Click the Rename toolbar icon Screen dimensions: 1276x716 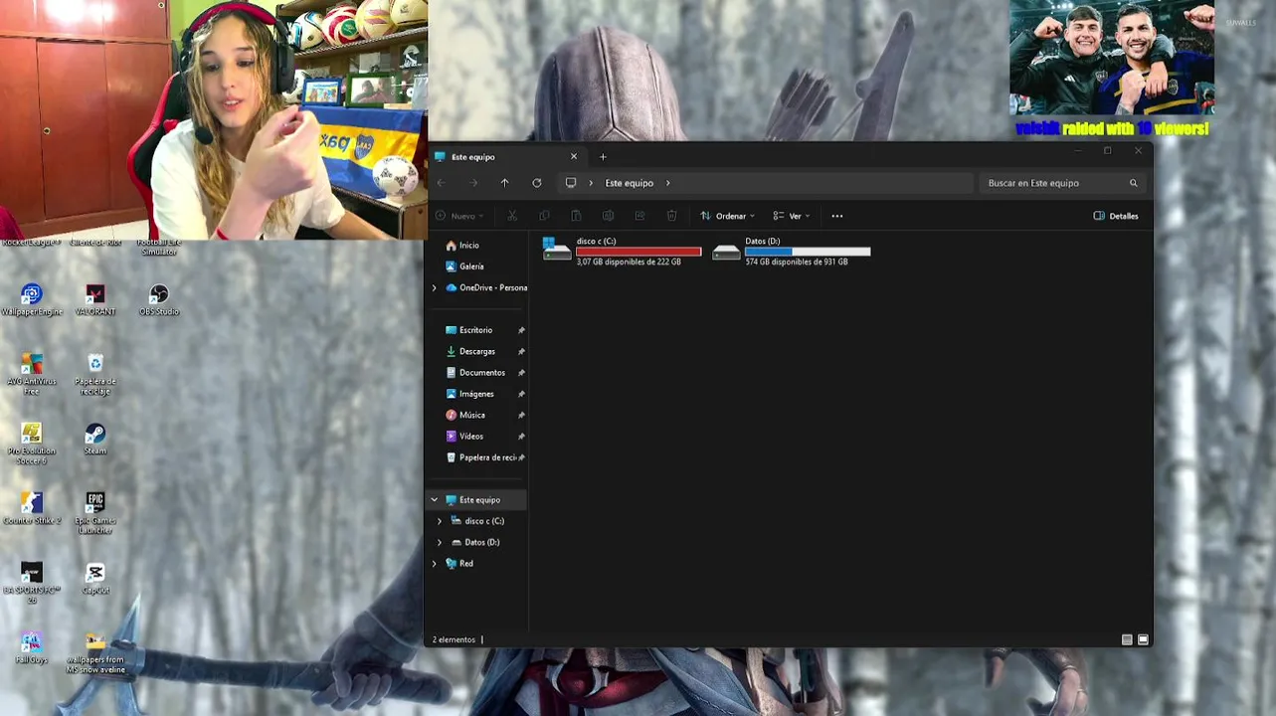[608, 216]
